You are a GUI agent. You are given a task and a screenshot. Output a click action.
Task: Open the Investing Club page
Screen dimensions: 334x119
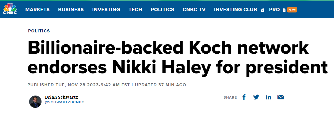(x=235, y=9)
